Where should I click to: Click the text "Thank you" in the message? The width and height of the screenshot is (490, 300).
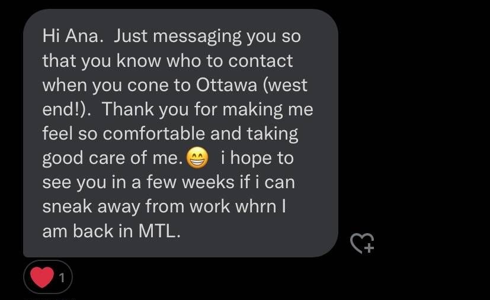(x=145, y=110)
